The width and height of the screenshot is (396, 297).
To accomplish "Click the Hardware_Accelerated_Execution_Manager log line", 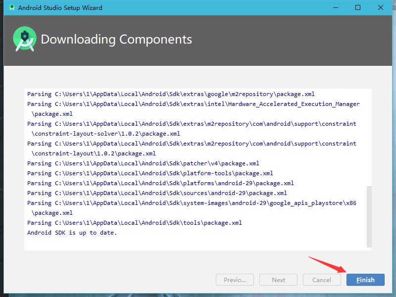I will (193, 109).
